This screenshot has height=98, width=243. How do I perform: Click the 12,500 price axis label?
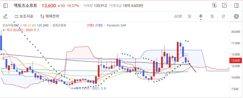235,66
